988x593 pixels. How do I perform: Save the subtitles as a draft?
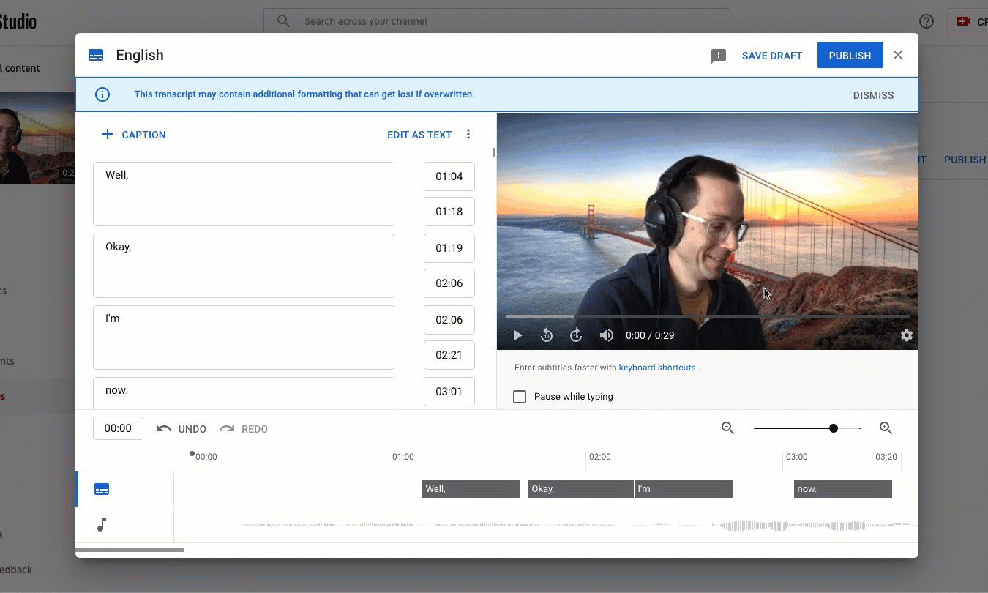[x=771, y=55]
